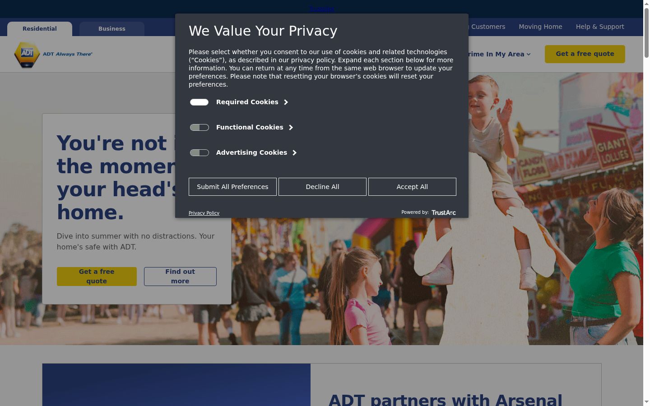650x406 pixels.
Task: Enable the Advertising Cookies switch
Action: [x=199, y=152]
